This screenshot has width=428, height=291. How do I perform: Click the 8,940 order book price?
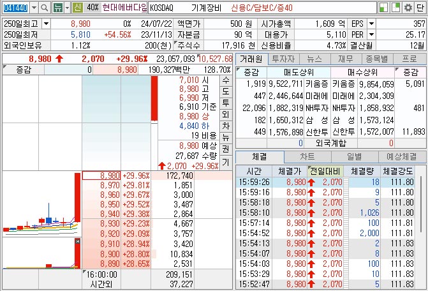pyautogui.click(x=110, y=214)
